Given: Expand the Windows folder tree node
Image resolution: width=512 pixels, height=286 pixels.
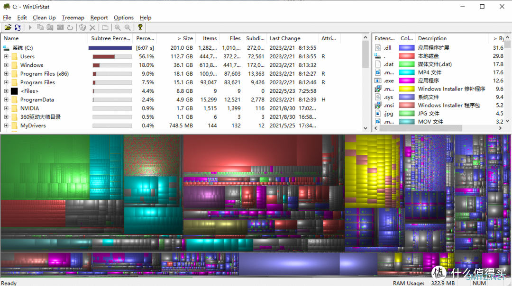Looking at the screenshot, I should coord(6,65).
